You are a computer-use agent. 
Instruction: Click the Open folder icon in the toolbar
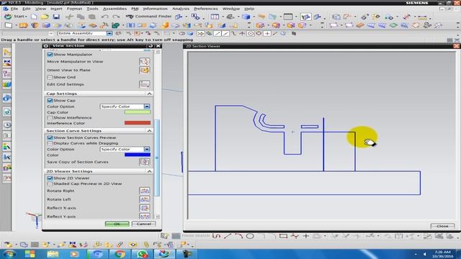[45, 17]
